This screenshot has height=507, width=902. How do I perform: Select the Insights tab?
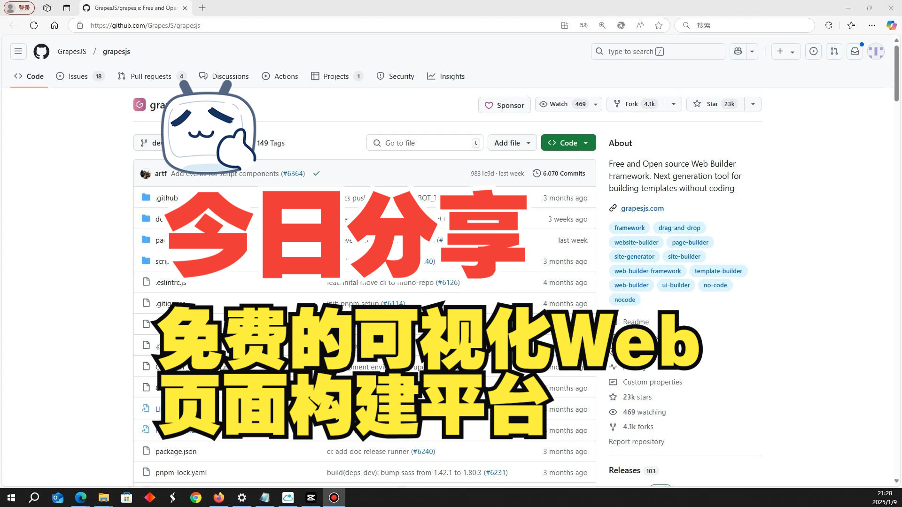pos(452,76)
